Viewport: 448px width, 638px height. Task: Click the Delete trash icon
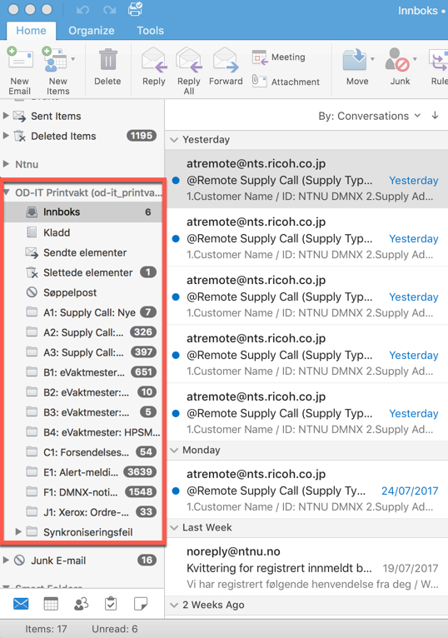107,59
